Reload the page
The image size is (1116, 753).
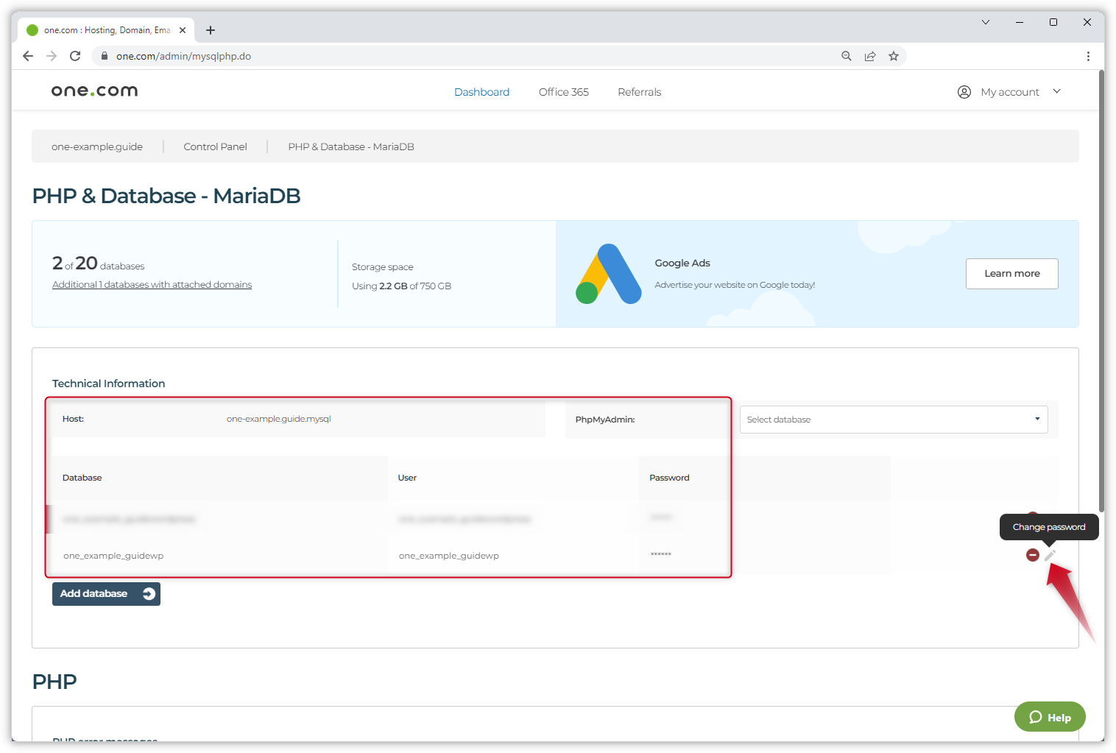click(74, 55)
